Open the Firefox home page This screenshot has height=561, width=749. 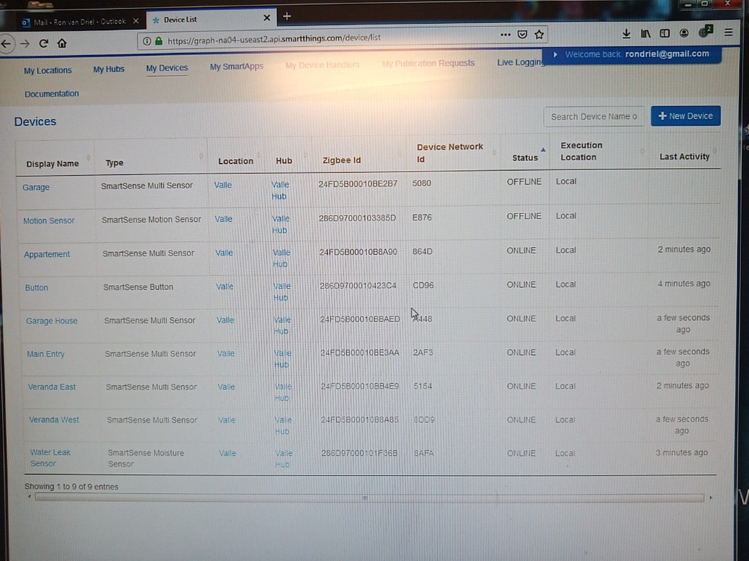[62, 43]
